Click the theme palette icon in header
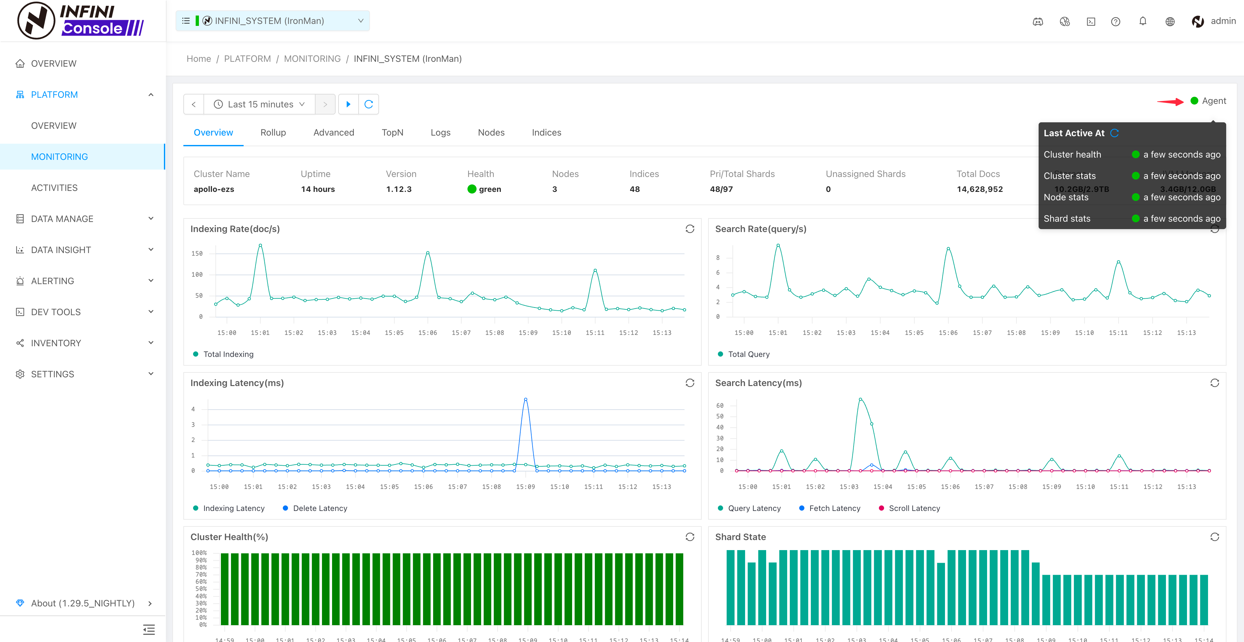 click(x=1064, y=21)
